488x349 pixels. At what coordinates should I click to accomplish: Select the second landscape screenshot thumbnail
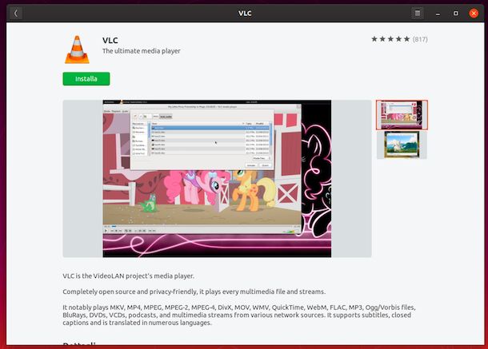pyautogui.click(x=402, y=145)
